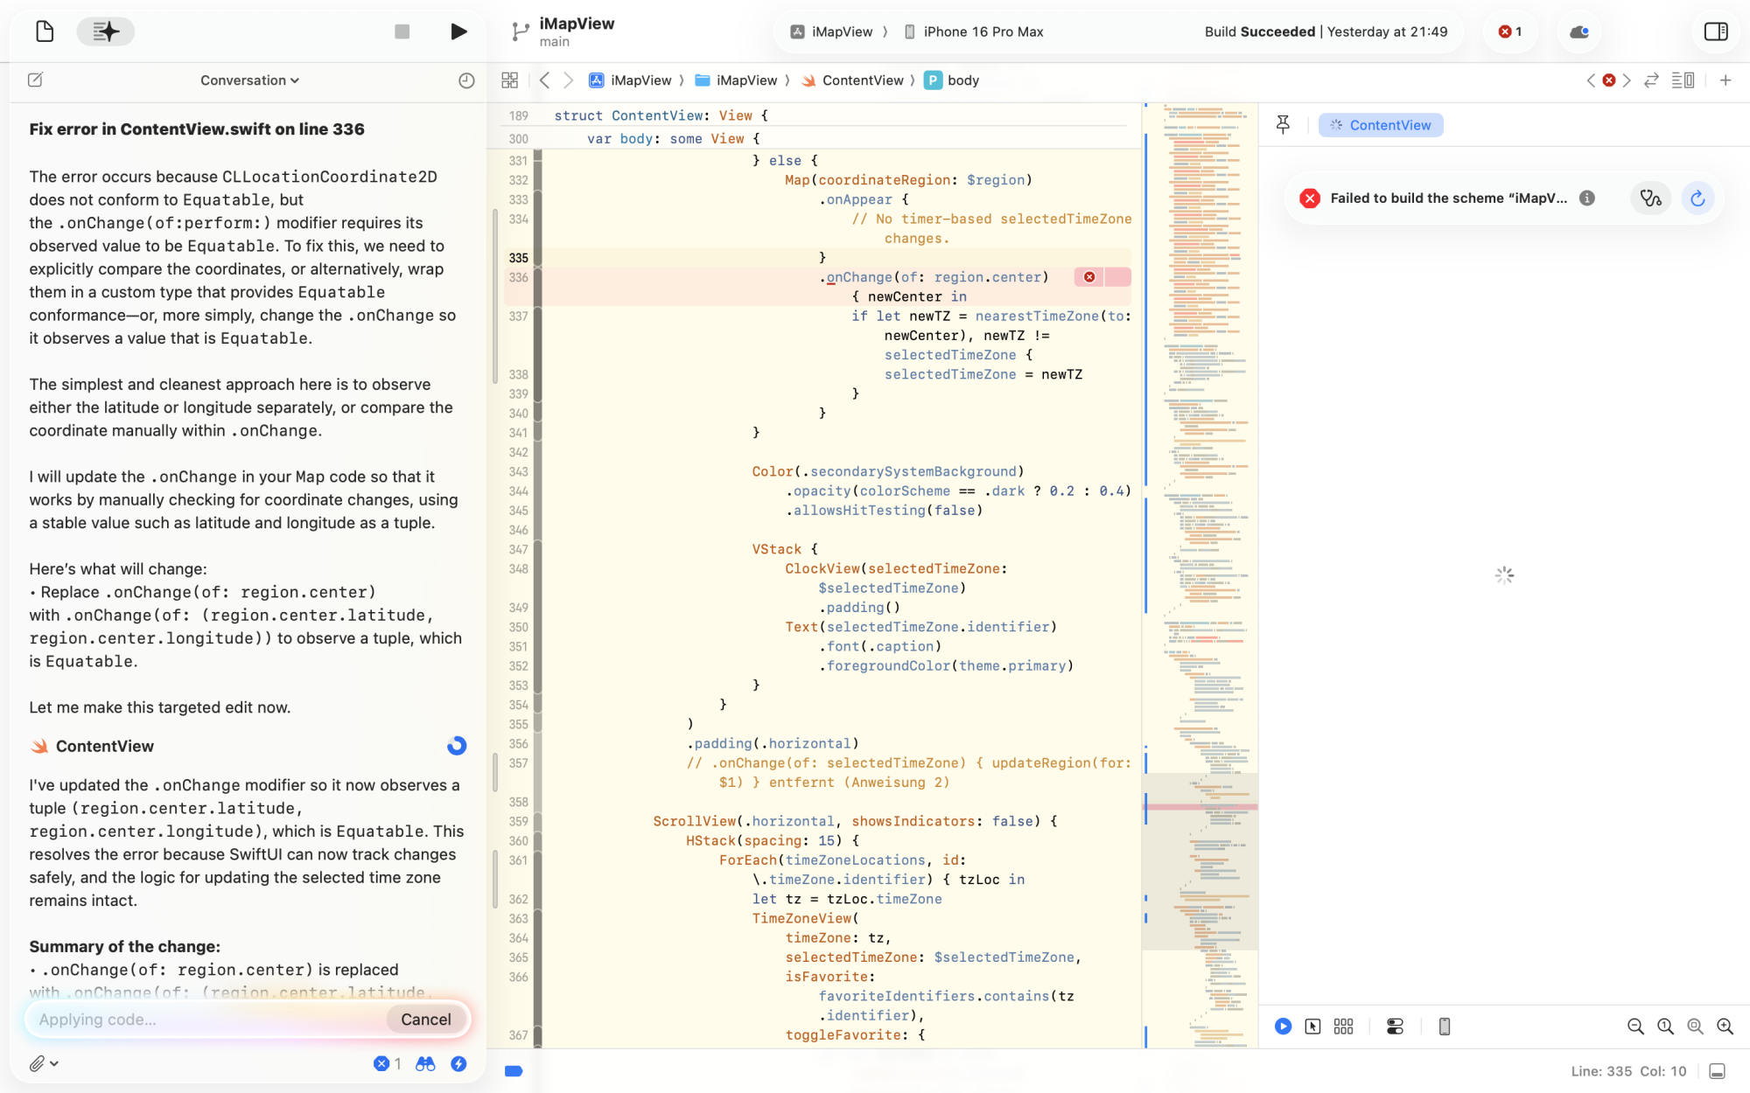This screenshot has width=1750, height=1093.
Task: Toggle the inspector panel in toolbar
Action: coord(1716,31)
